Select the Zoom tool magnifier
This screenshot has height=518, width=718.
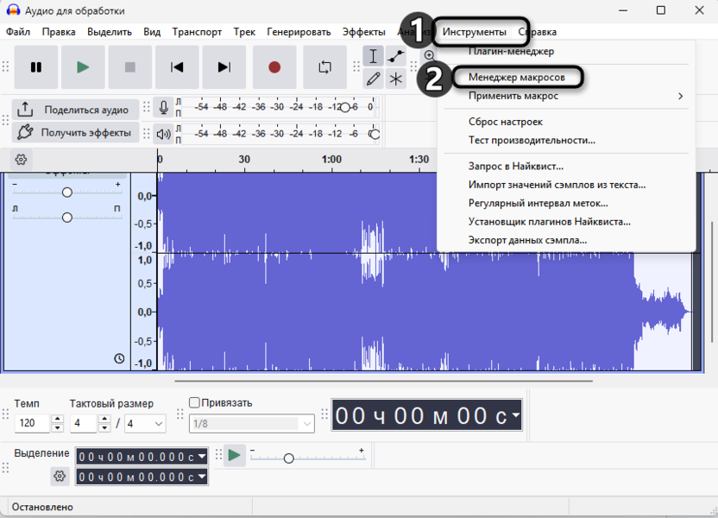[429, 54]
